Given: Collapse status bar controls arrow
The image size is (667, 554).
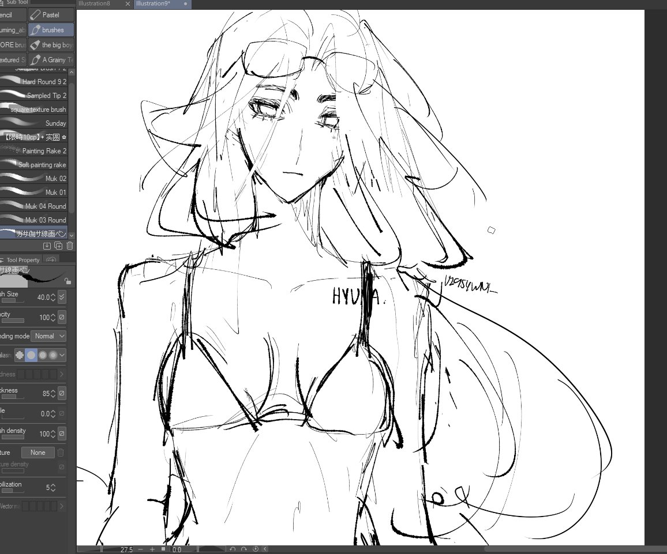Looking at the screenshot, I should coord(265,549).
